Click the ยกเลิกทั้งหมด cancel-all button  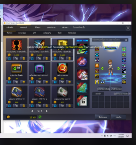tap(116, 89)
